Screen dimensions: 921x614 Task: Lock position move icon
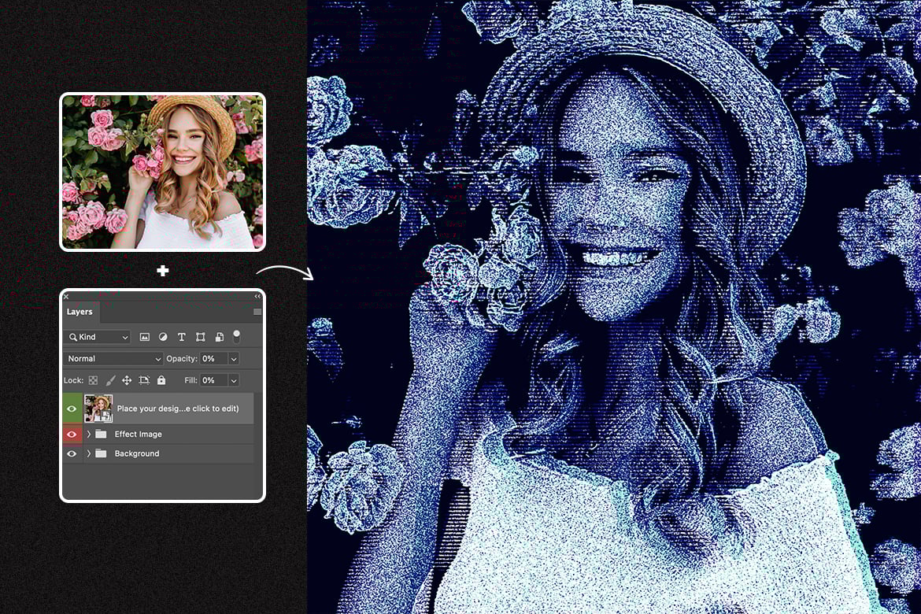point(126,381)
